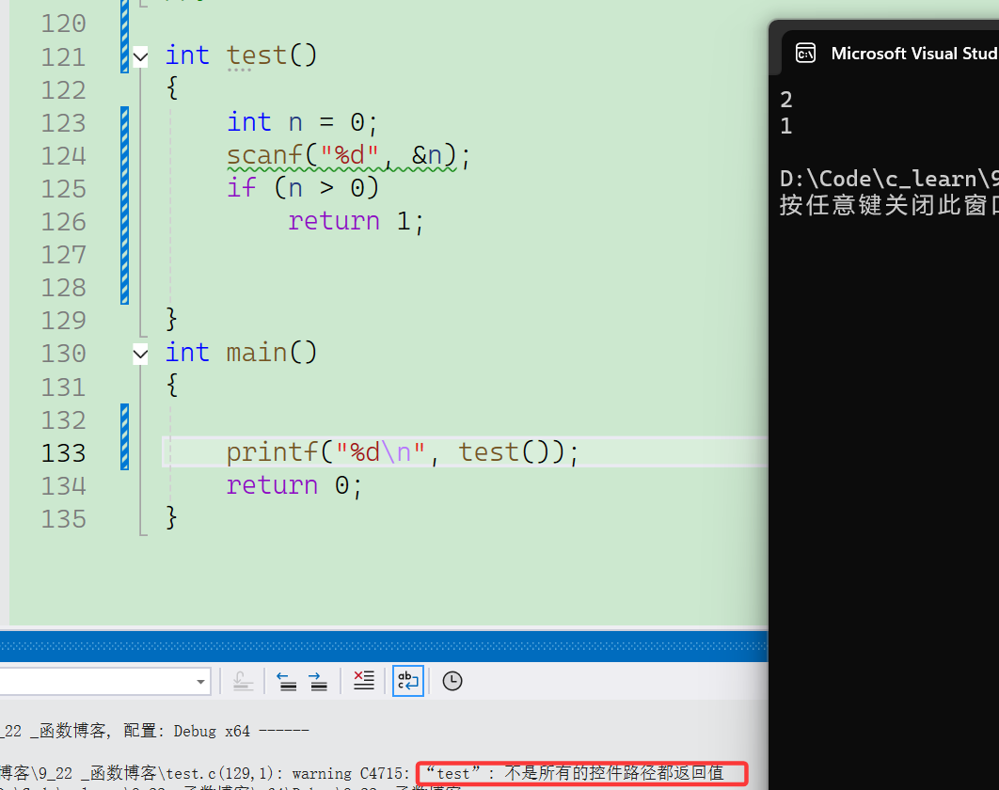Click line number 126 in the gutter

[63, 222]
